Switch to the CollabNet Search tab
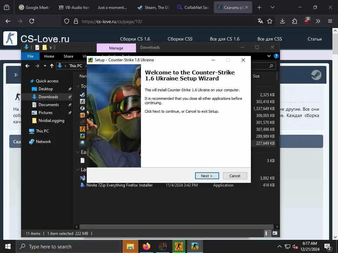Image resolution: width=338 pixels, height=253 pixels. [x=193, y=7]
